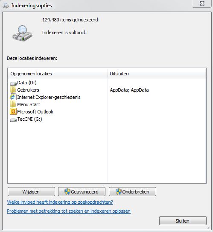The width and height of the screenshot is (213, 232).
Task: Select the Menu Start folder icon
Action: coord(13,104)
